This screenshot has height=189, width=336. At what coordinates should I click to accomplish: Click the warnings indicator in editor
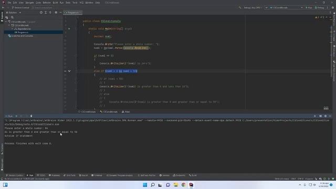point(317,17)
